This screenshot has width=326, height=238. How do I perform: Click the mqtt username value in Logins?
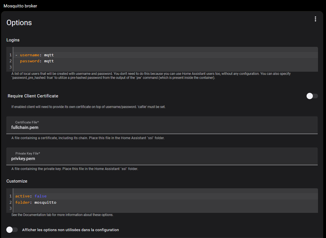tap(49, 55)
